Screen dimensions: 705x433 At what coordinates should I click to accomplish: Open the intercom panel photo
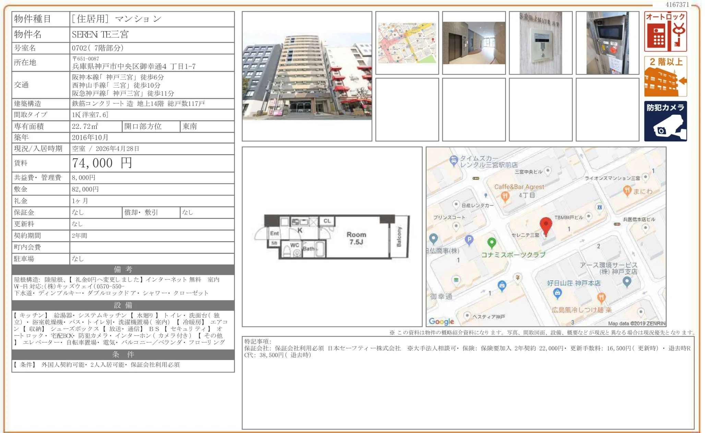541,42
